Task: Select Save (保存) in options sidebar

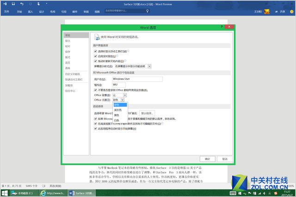Action: 76,52
